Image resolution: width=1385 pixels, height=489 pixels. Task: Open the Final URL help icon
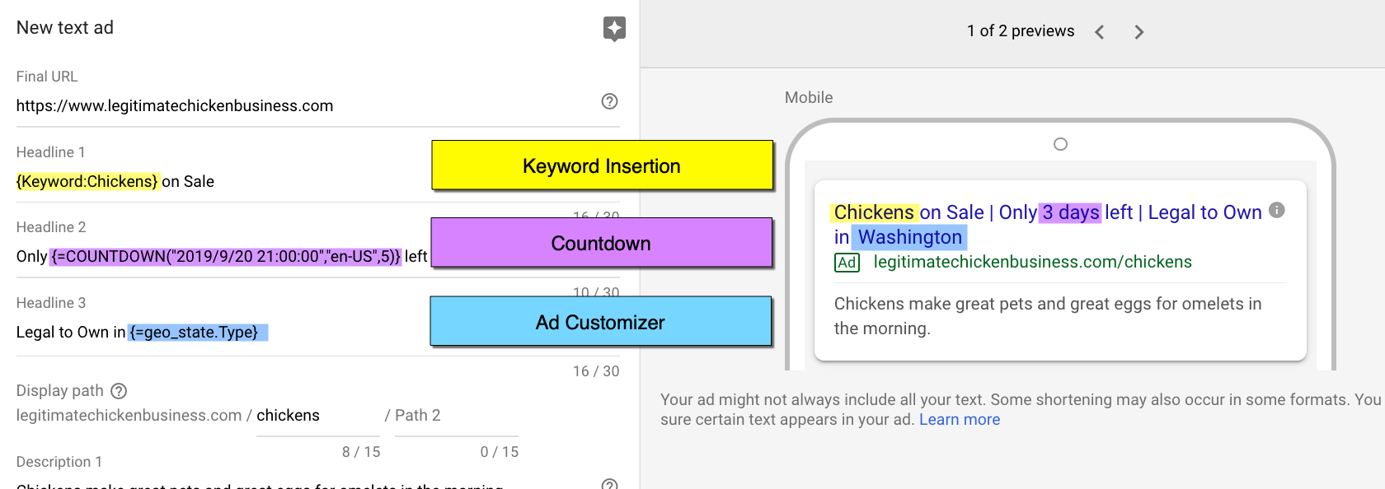pyautogui.click(x=609, y=101)
